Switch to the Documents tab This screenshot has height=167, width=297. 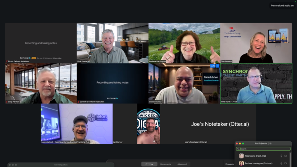(x=165, y=164)
